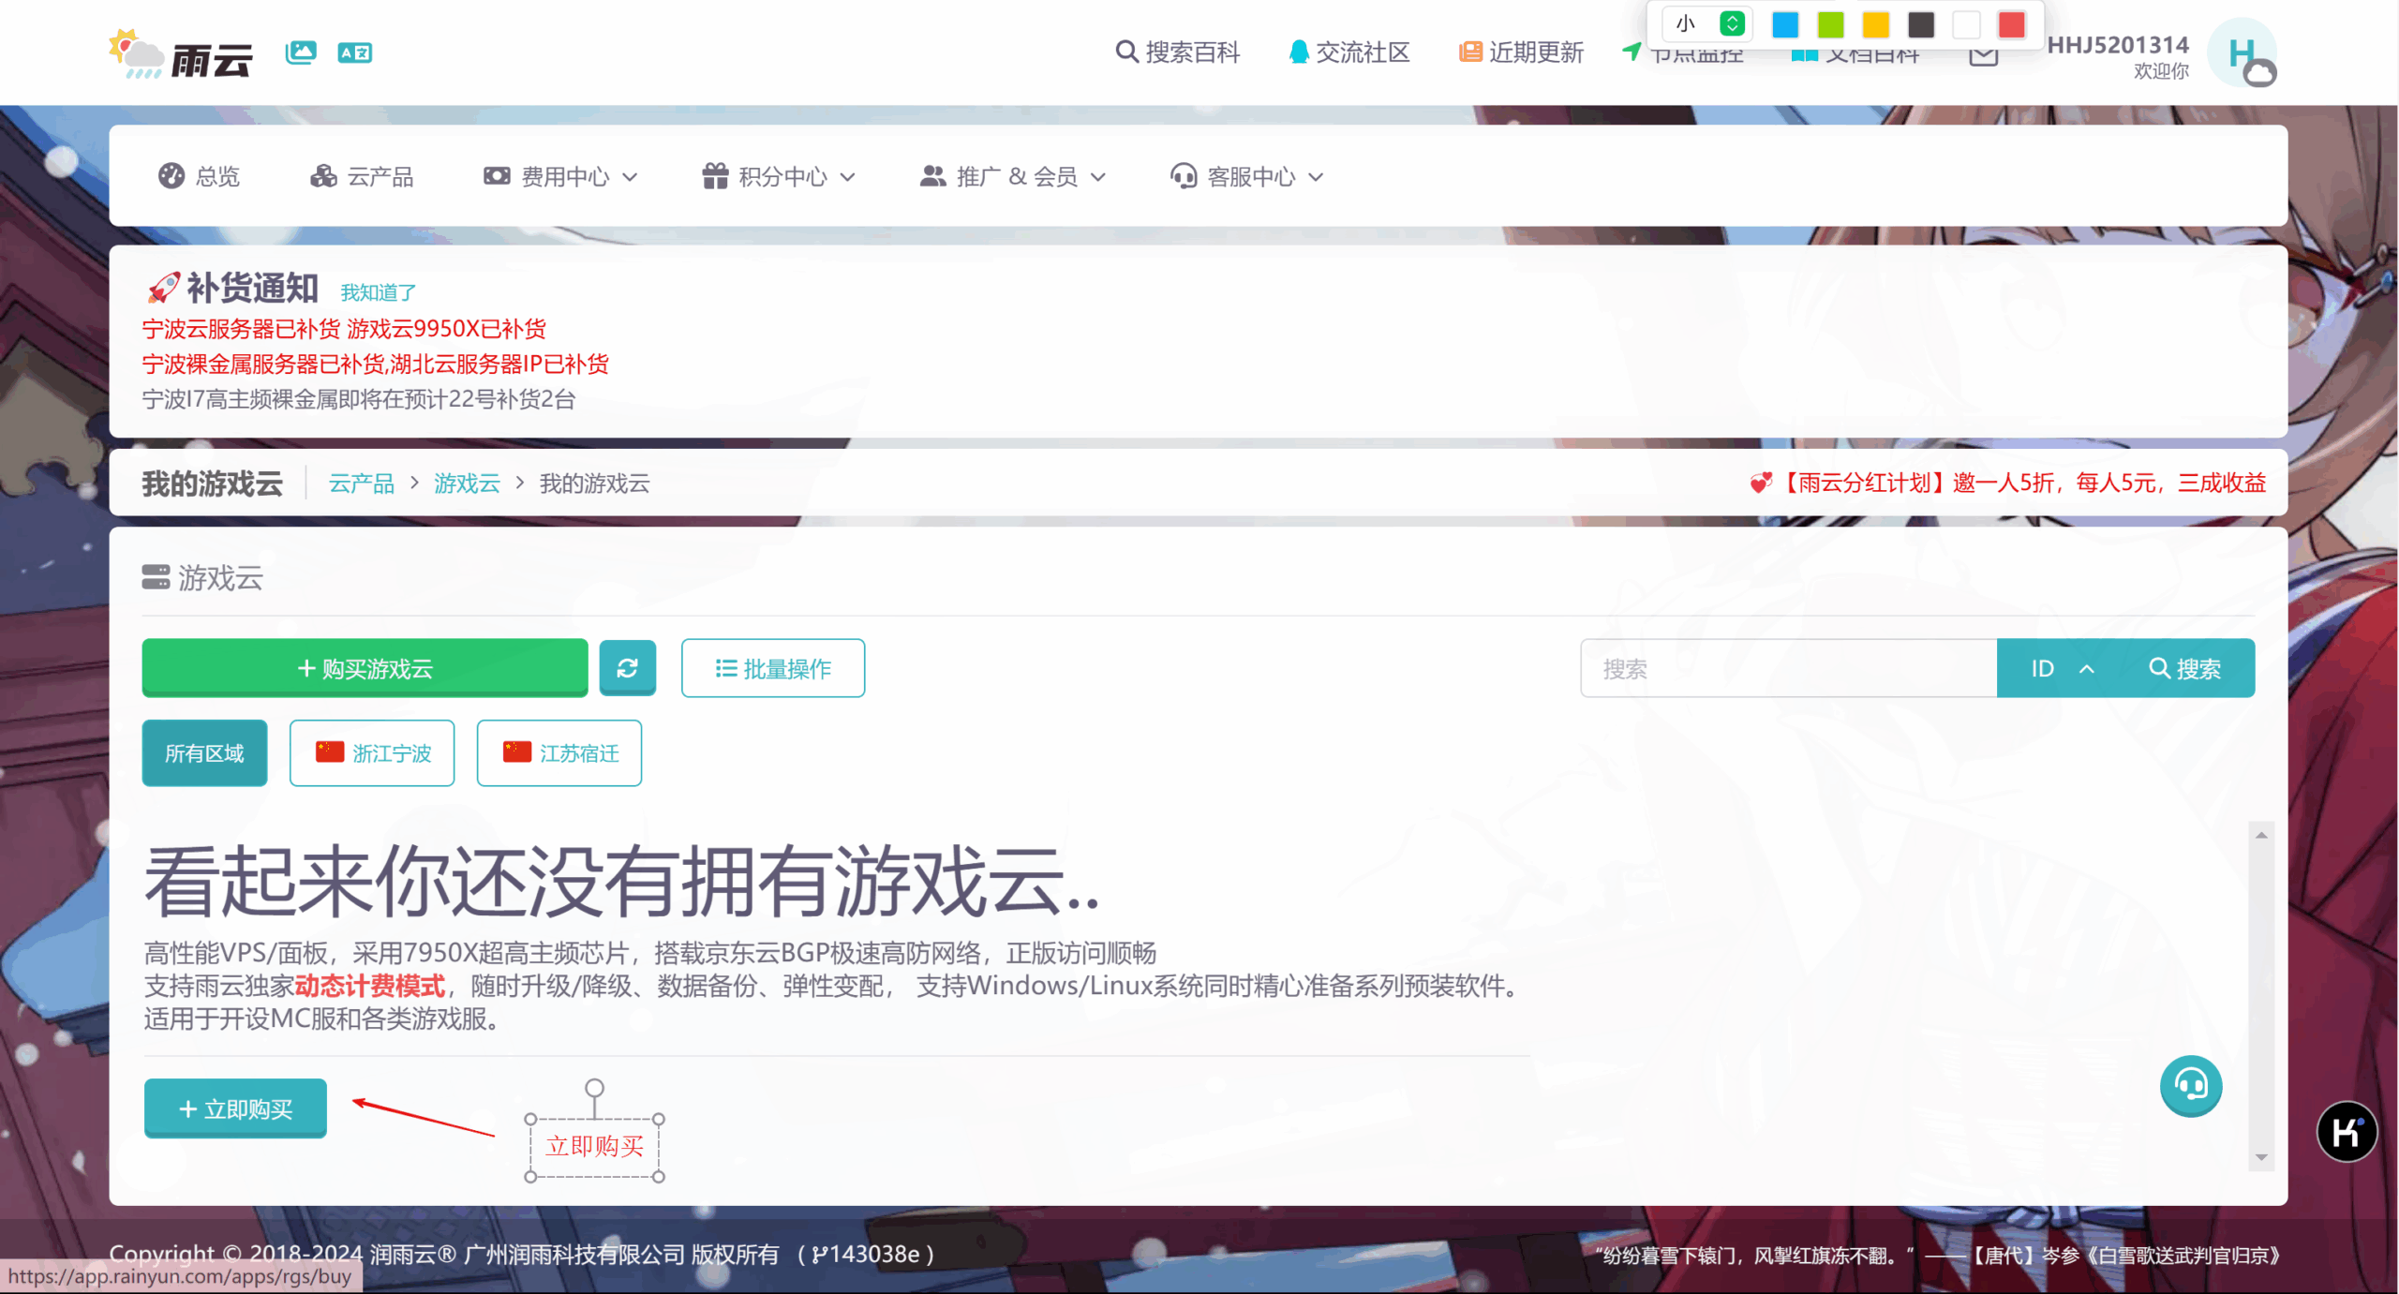Viewport: 2399px width, 1294px height.
Task: Open the H user avatar
Action: pyautogui.click(x=2243, y=53)
